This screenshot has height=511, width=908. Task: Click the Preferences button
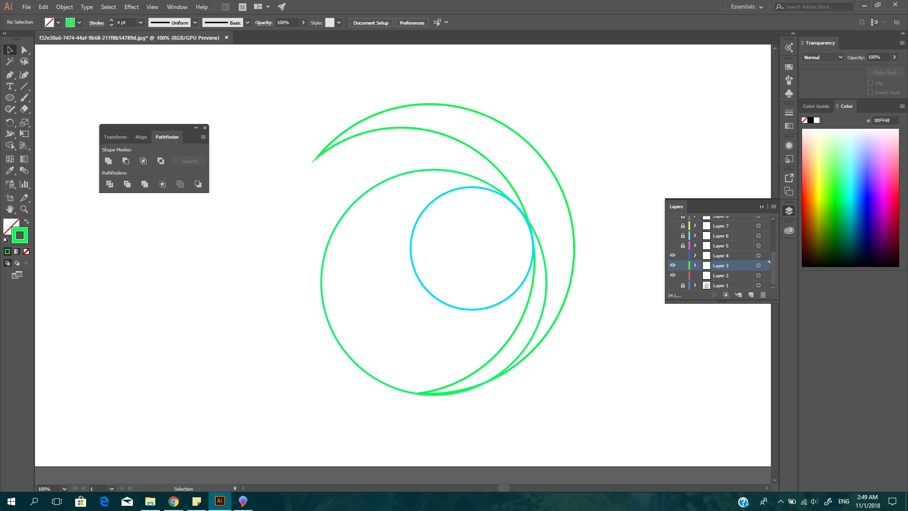(412, 23)
